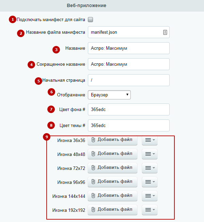204x222 pixels.
Task: Click the paperclip icon for Иконка 192x192
Action: tap(93, 209)
